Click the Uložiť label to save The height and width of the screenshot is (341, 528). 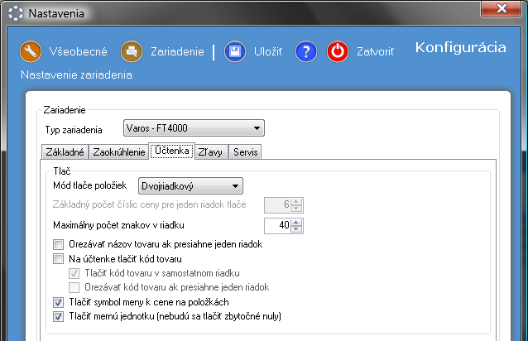268,51
